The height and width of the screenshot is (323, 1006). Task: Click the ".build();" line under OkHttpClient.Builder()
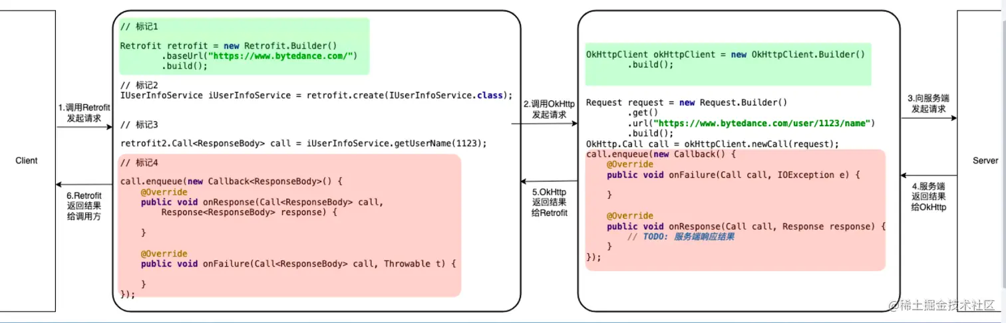pyautogui.click(x=651, y=65)
